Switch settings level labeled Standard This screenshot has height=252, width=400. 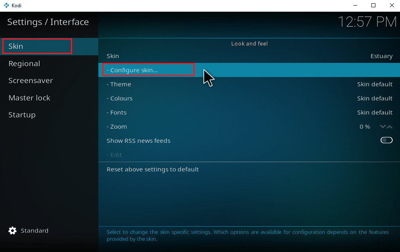pyautogui.click(x=34, y=231)
